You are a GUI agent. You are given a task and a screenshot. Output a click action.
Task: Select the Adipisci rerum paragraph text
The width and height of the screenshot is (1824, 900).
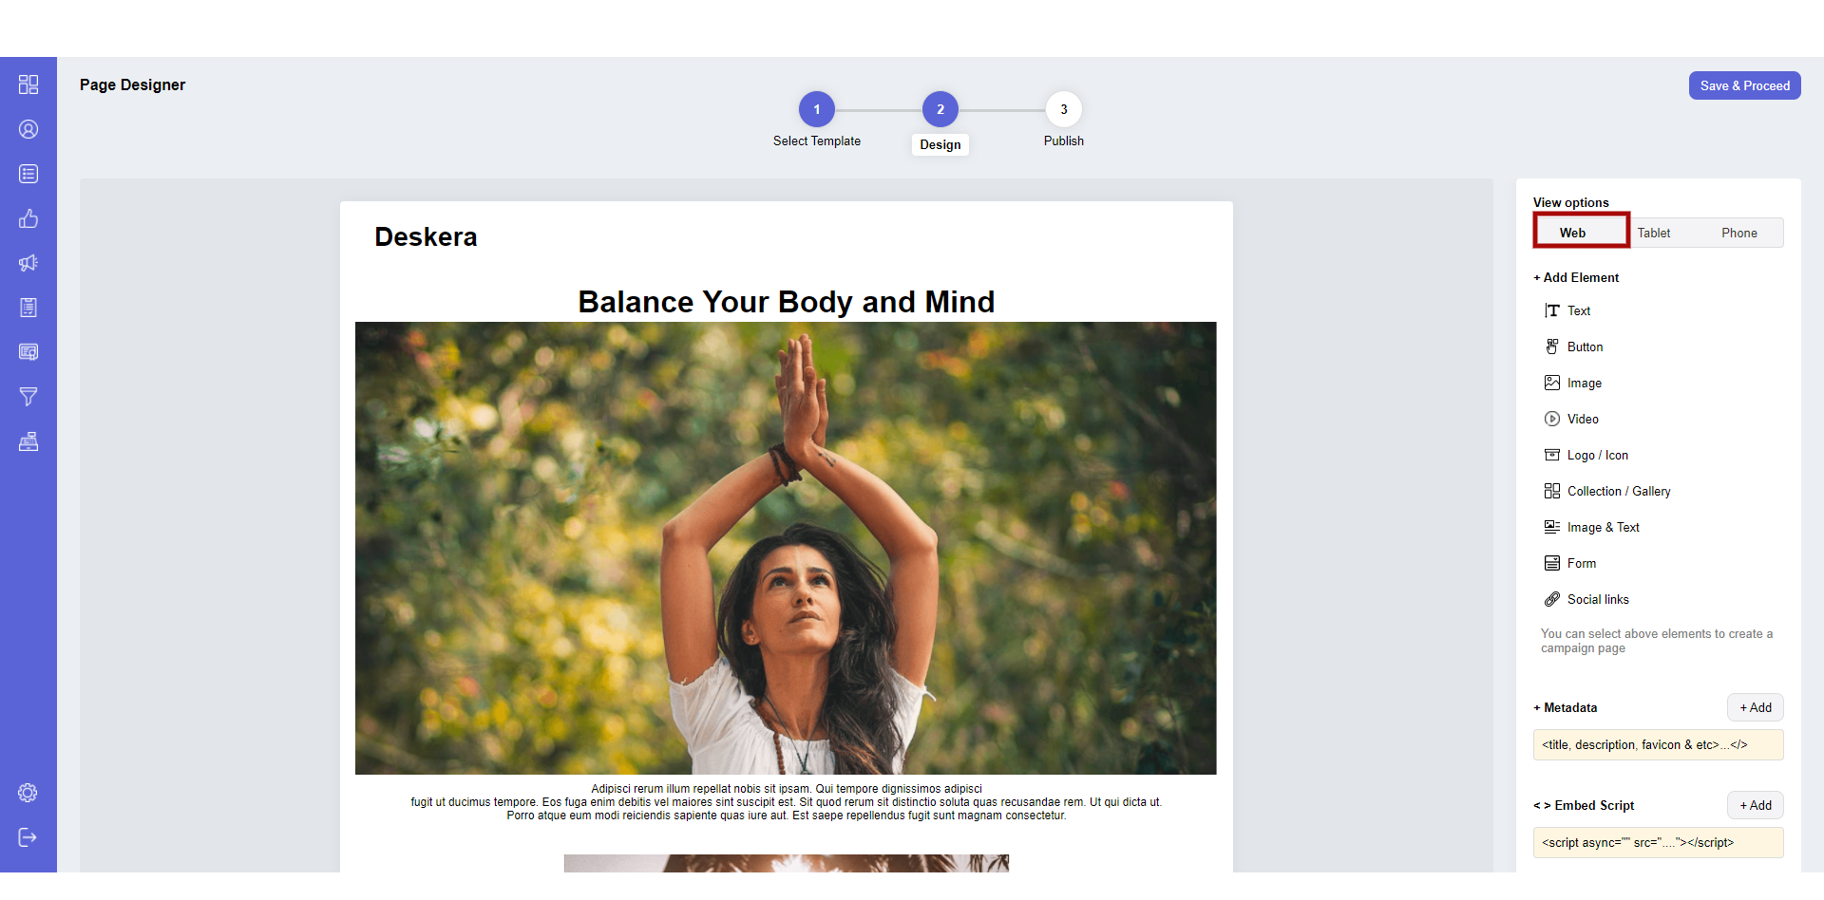[x=786, y=802]
